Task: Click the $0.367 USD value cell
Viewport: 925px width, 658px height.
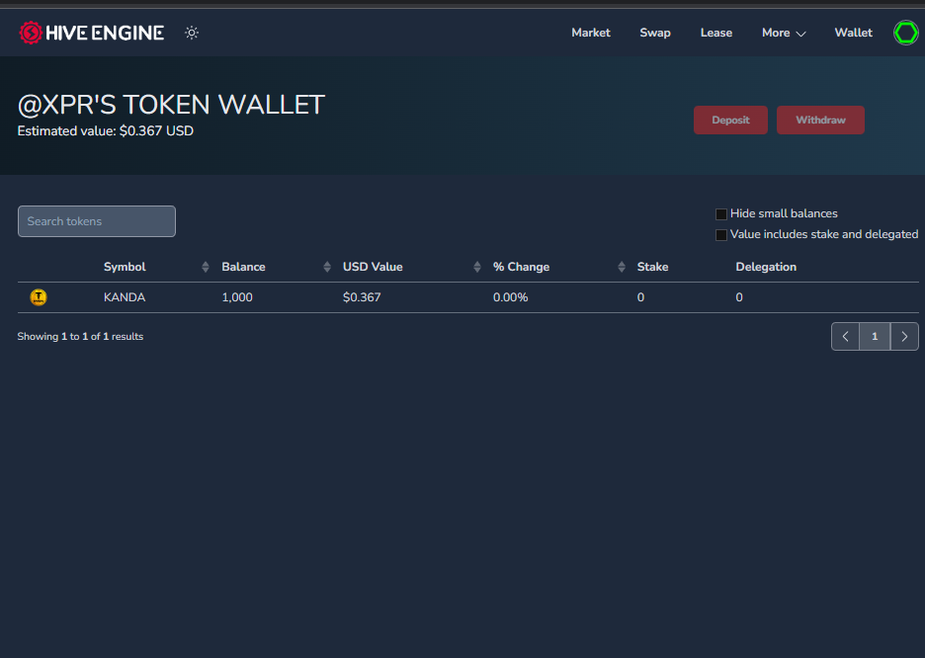Action: point(362,297)
